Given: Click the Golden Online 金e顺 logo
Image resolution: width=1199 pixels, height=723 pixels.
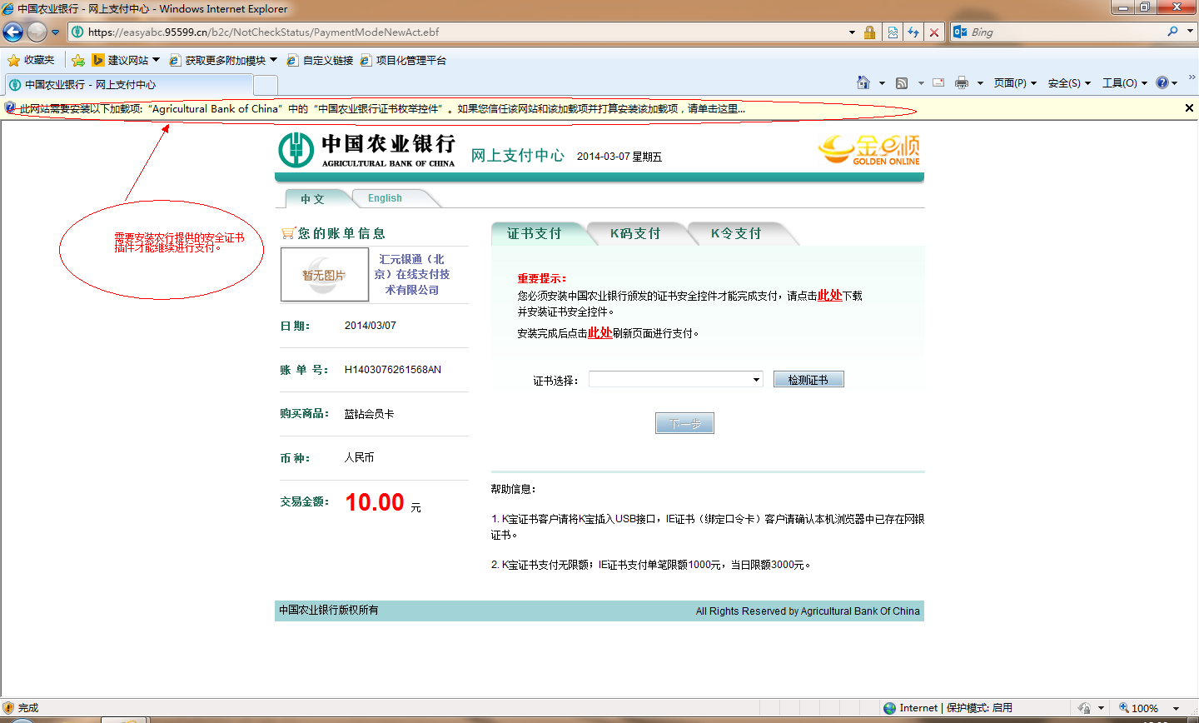Looking at the screenshot, I should pyautogui.click(x=869, y=150).
